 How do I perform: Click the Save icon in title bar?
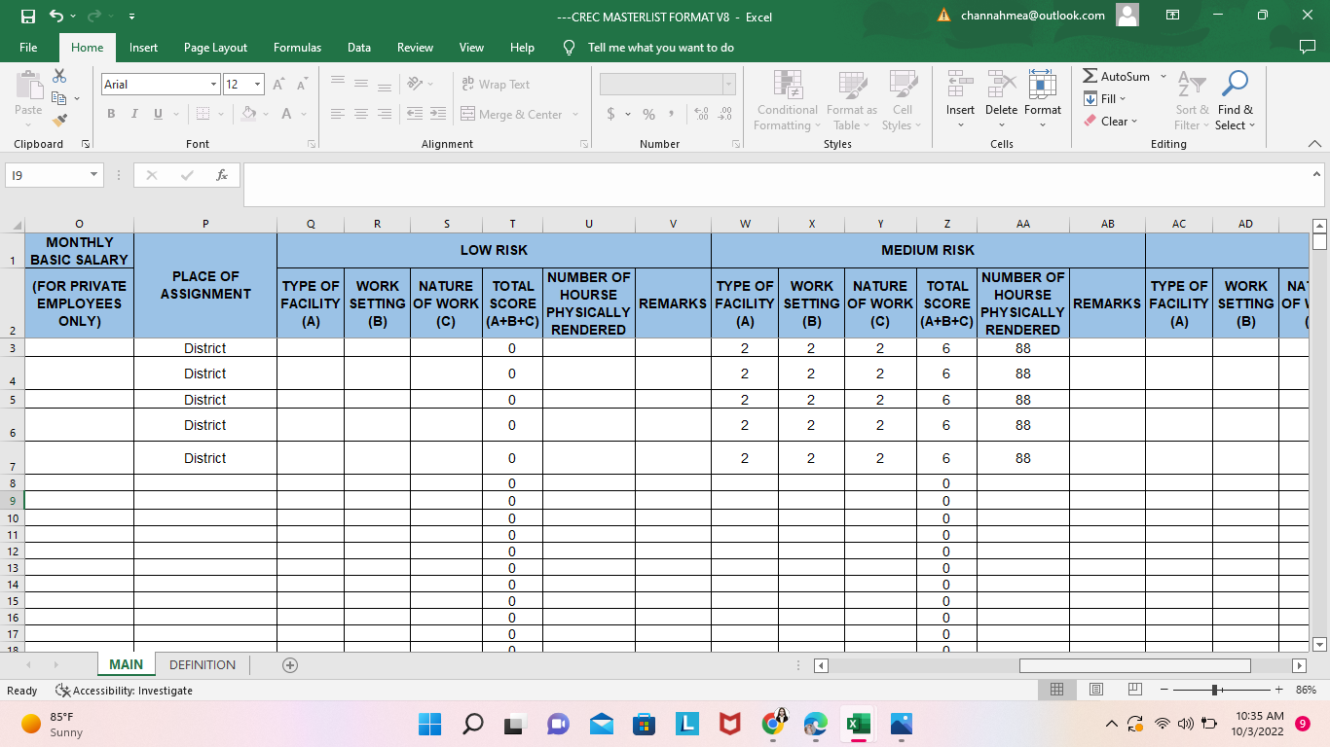tap(27, 17)
